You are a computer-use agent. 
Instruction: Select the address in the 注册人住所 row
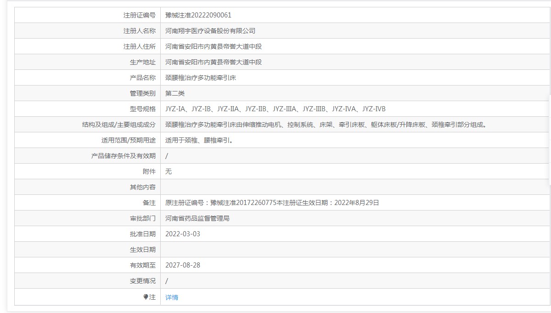coord(214,46)
